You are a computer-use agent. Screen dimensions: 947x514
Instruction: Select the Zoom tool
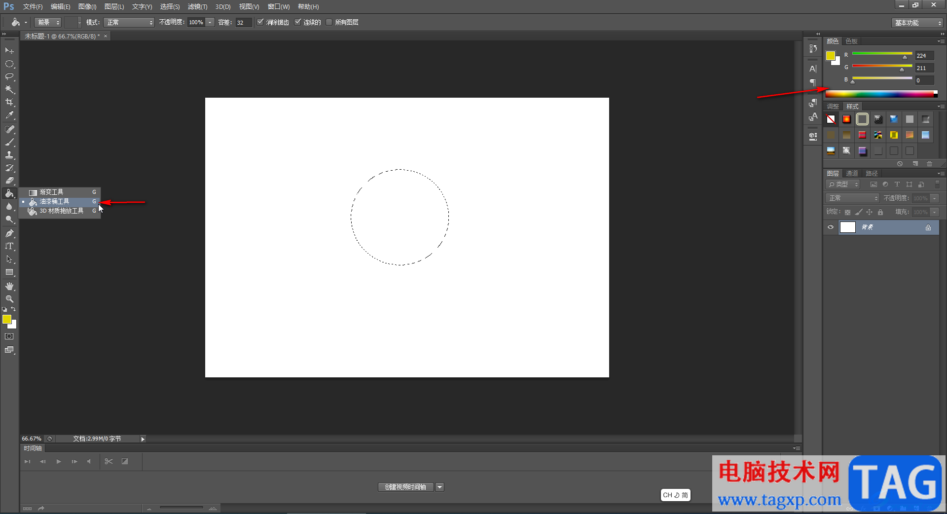click(x=9, y=299)
